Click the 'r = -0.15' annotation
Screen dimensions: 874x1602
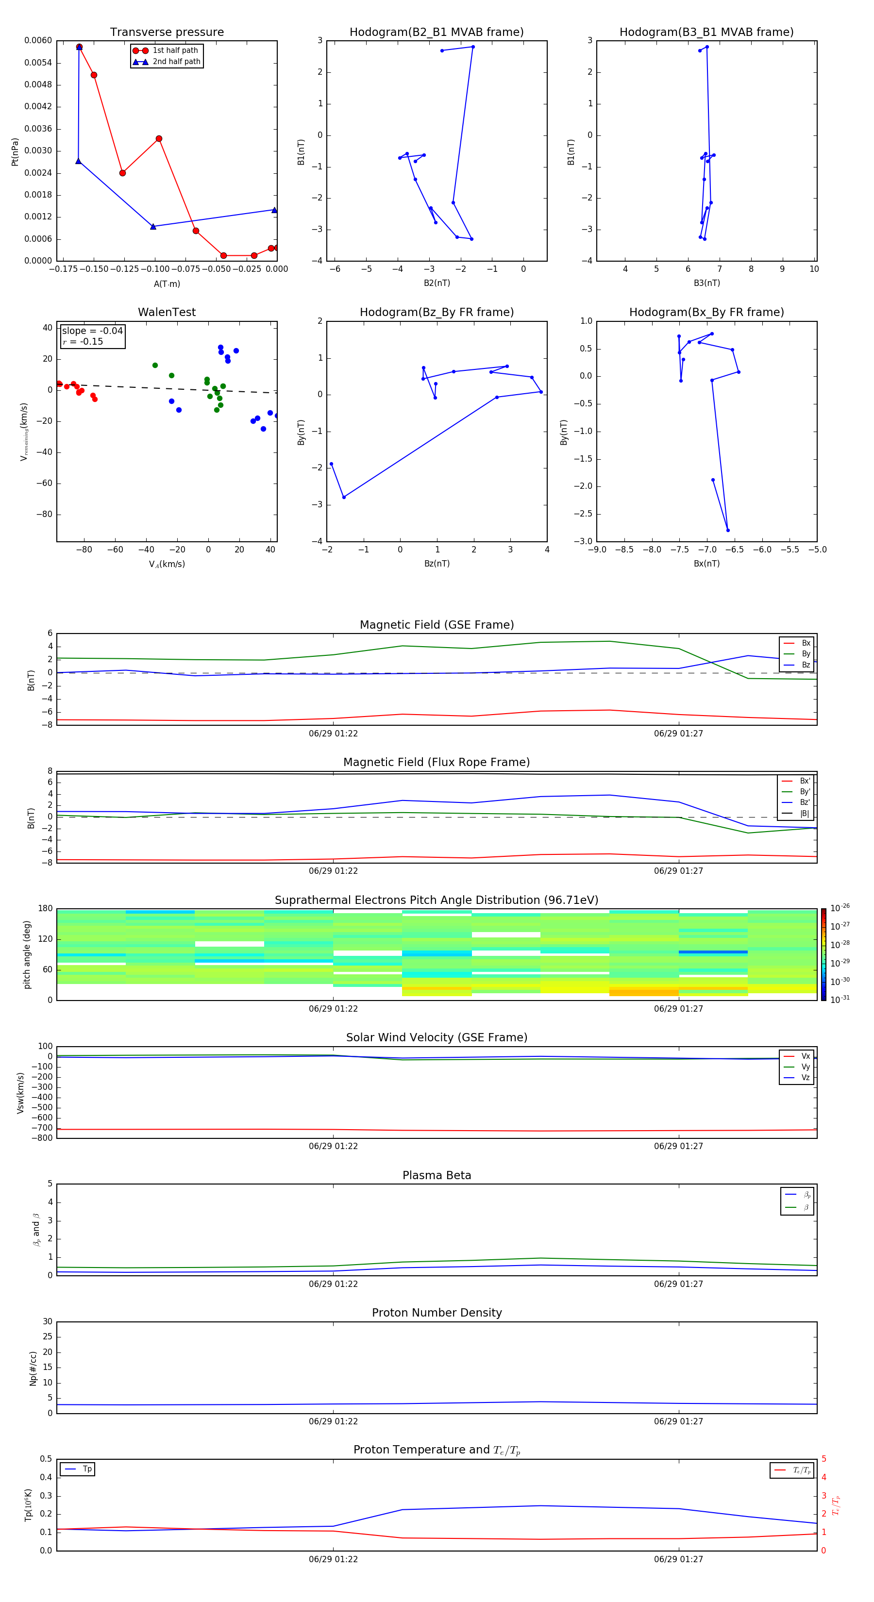tap(83, 341)
